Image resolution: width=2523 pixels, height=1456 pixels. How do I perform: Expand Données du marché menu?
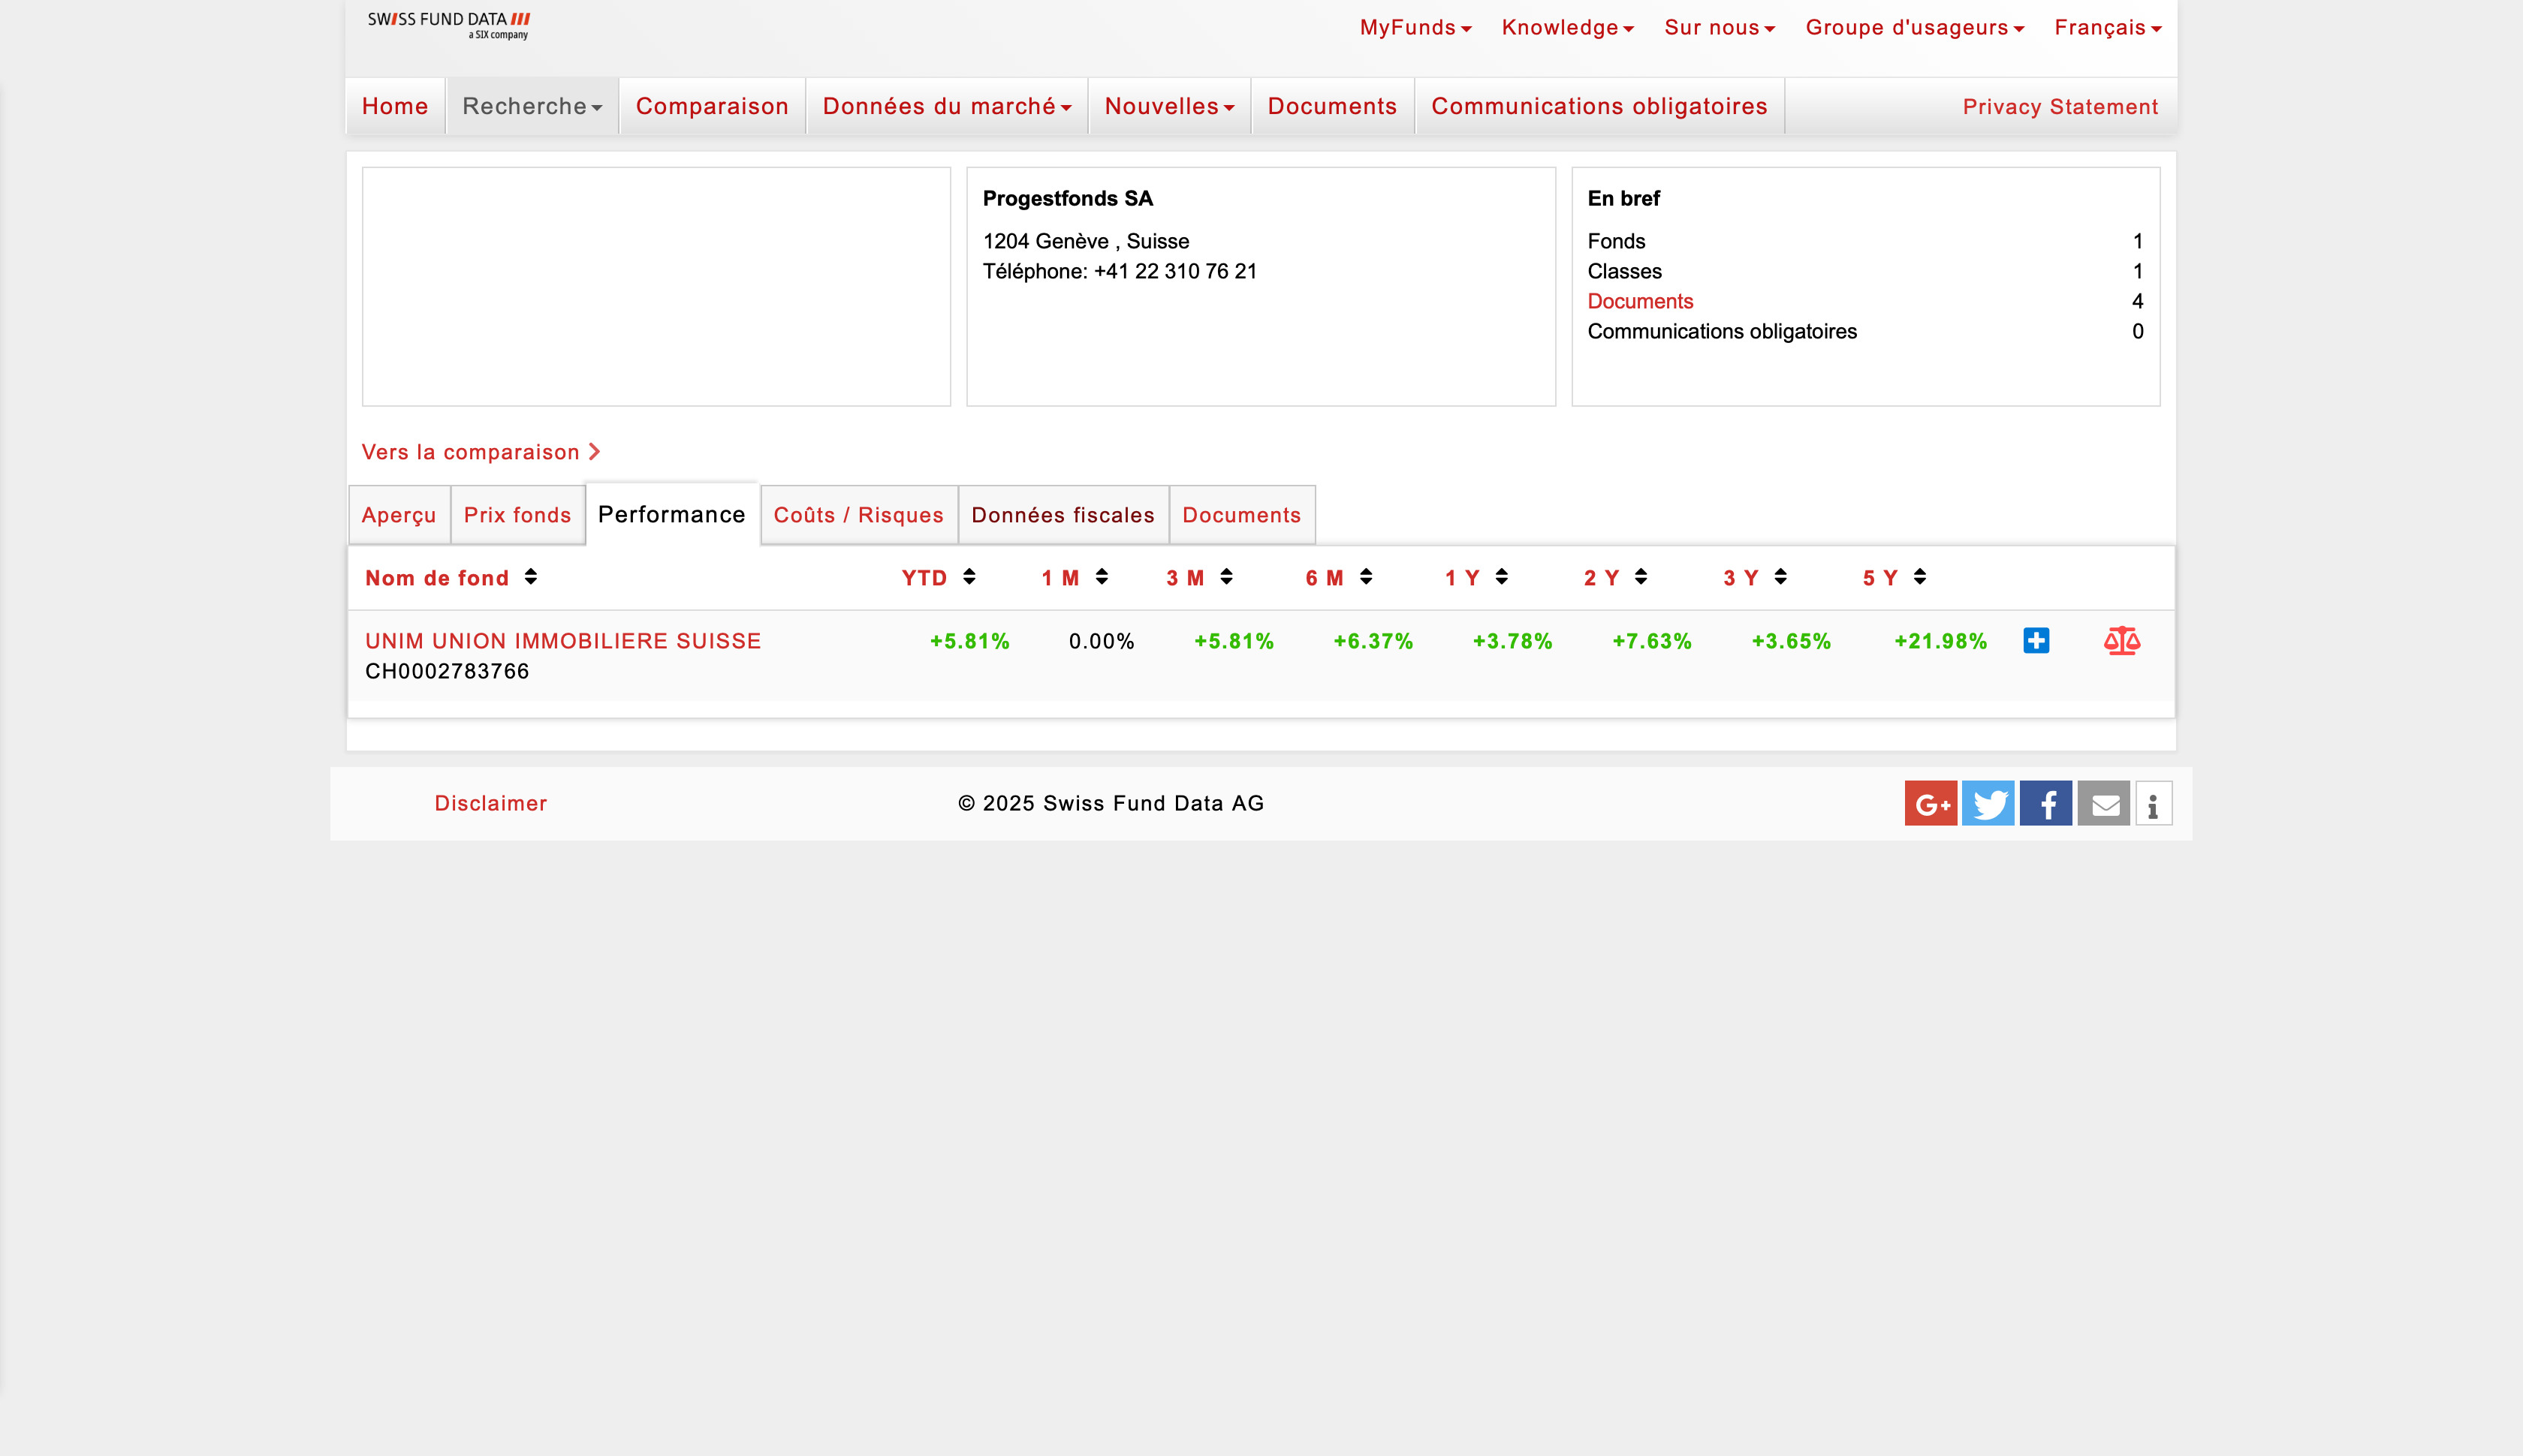click(946, 106)
